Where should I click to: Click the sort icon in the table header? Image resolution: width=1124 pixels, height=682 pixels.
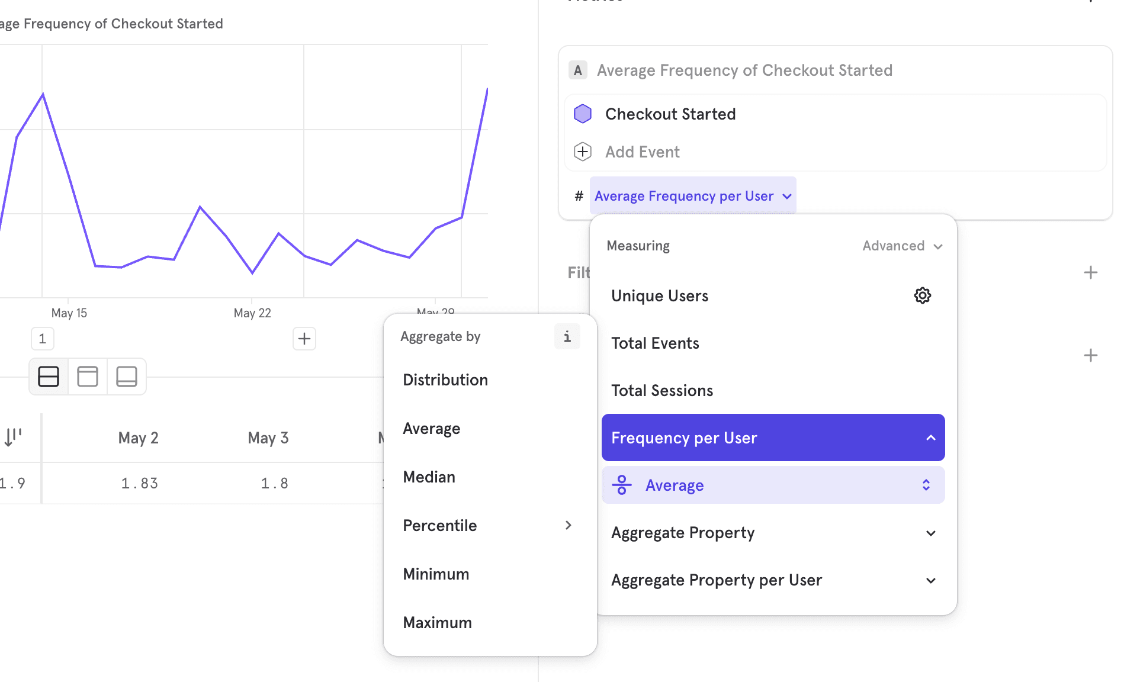(x=13, y=437)
